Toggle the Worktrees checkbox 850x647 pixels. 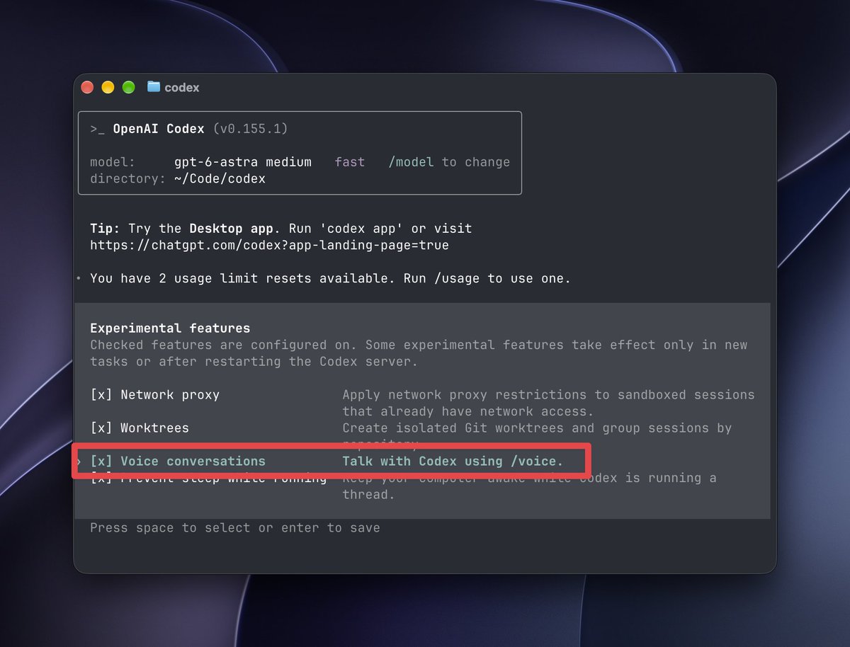(101, 428)
